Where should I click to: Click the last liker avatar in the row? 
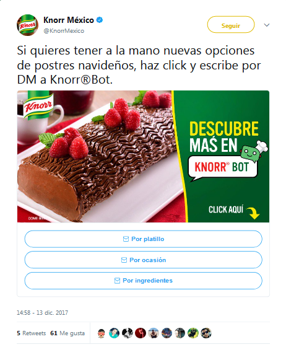click(206, 333)
